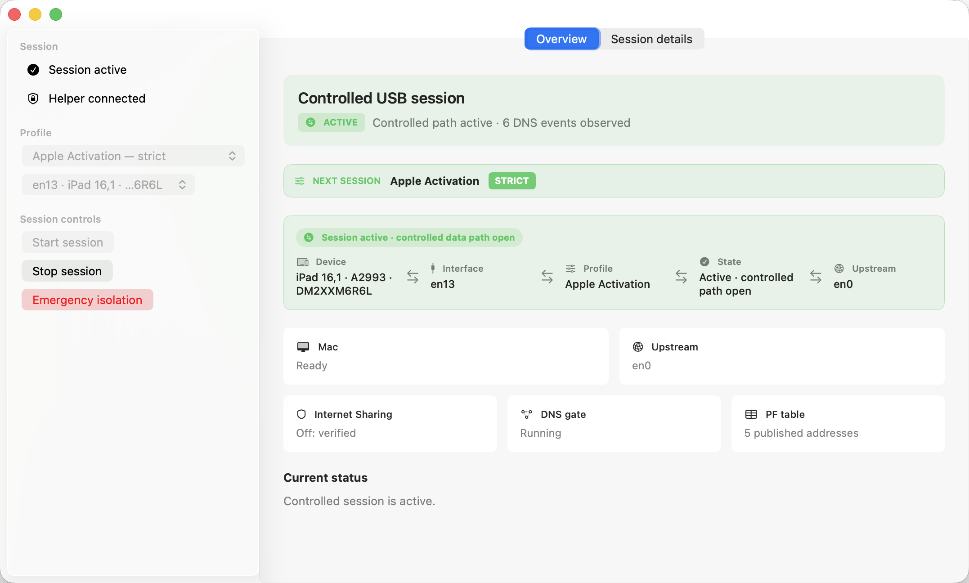The width and height of the screenshot is (969, 583).
Task: Click the sliders icon beside NEXT SESSION
Action: point(300,181)
